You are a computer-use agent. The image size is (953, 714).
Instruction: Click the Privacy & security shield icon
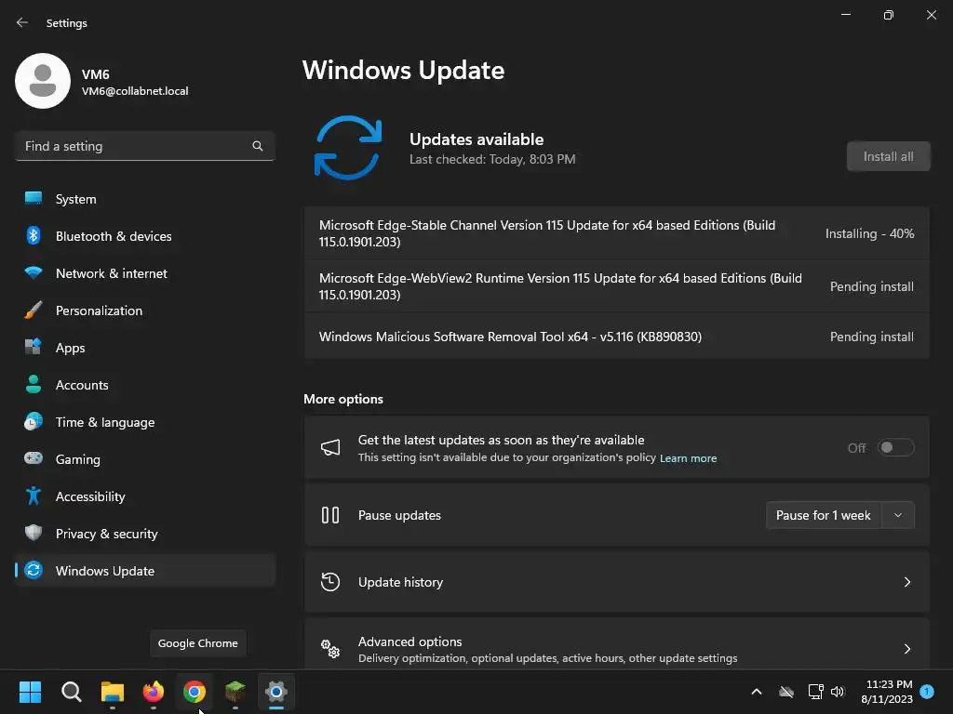[x=34, y=533]
